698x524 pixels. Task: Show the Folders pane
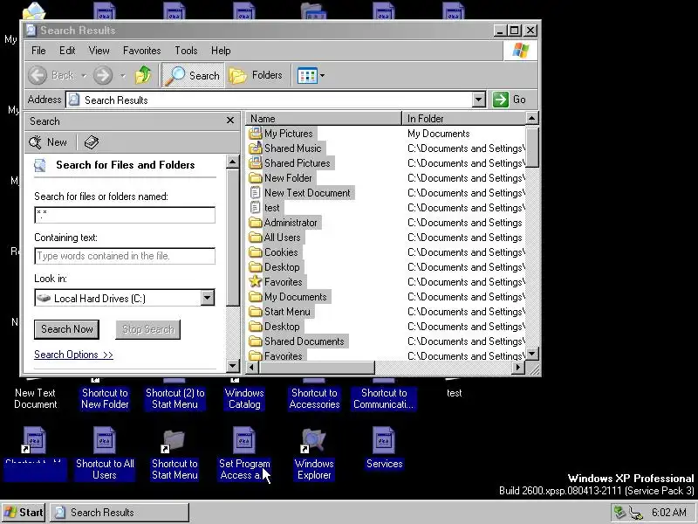coord(257,75)
